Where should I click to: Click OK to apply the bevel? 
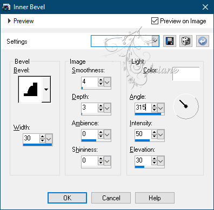click(x=67, y=198)
